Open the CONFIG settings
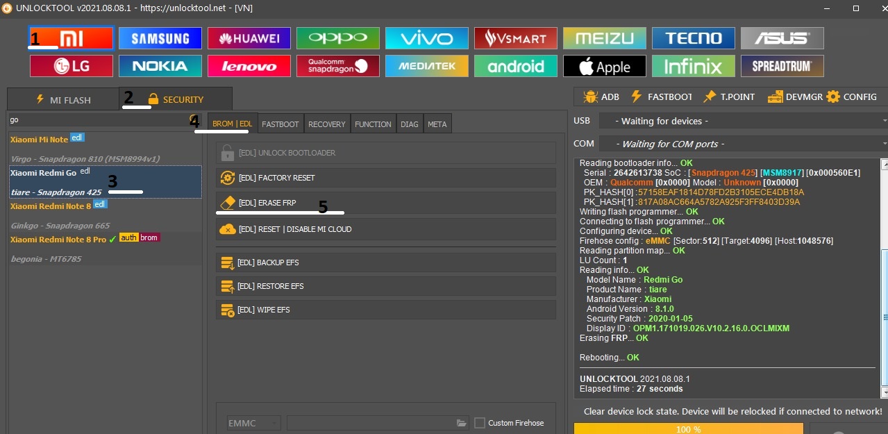This screenshot has width=888, height=434. point(852,97)
